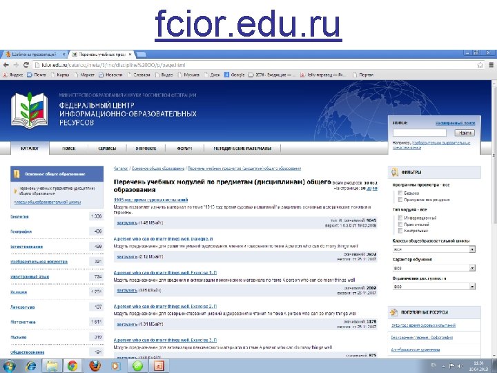Open the Chrome menu icon
Viewport: 497px width, 373px height.
tap(491, 65)
